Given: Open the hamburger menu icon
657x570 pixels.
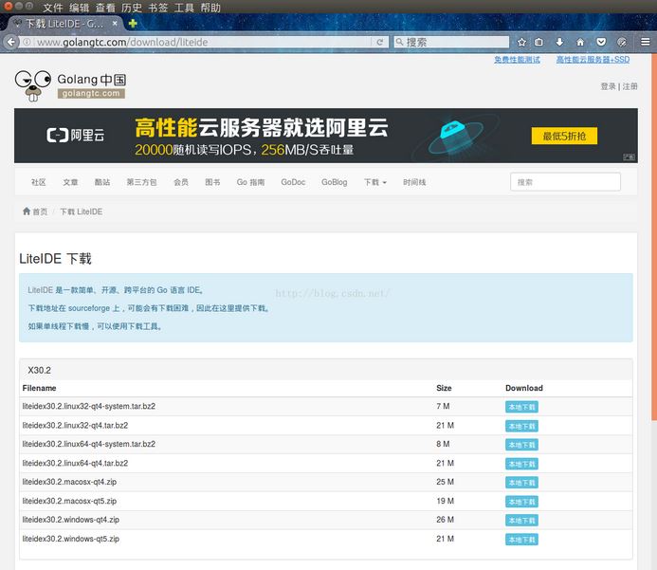Looking at the screenshot, I should [x=646, y=42].
